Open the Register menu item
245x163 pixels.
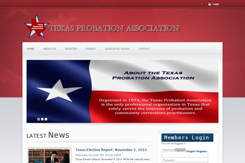pyautogui.click(x=71, y=49)
